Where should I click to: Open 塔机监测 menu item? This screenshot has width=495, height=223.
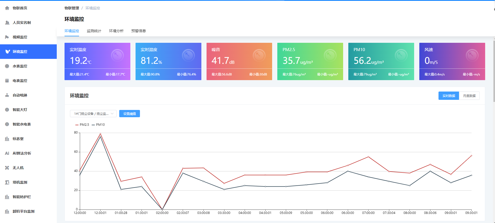28,182
